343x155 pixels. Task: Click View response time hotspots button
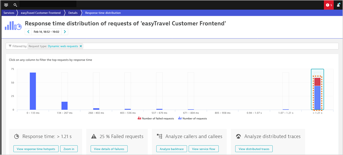pos(36,149)
